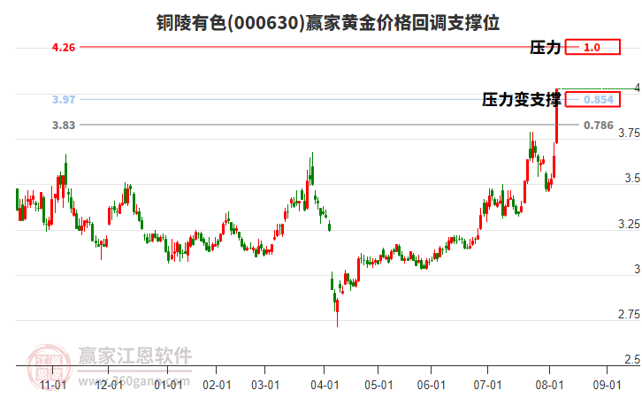This screenshot has height=398, width=642.
Task: Click the 压力变支撑 annotation text
Action: point(521,99)
